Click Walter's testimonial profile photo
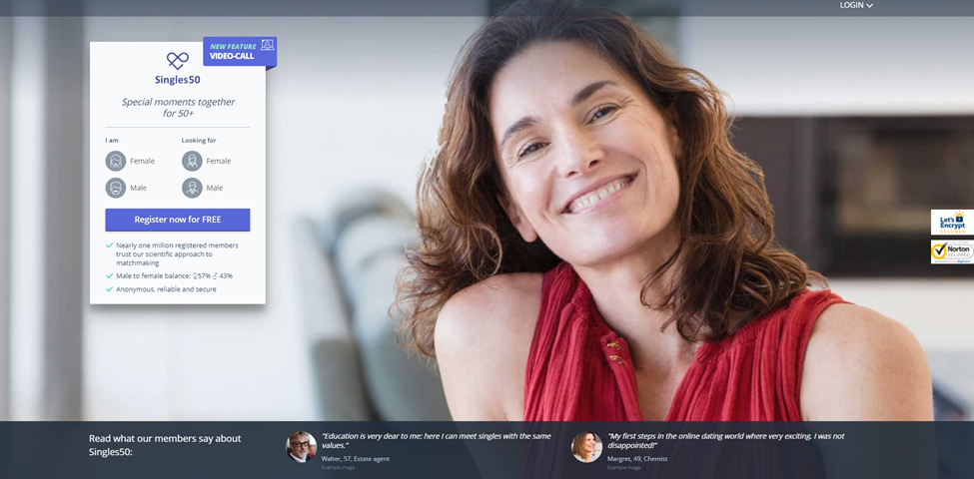 point(302,446)
